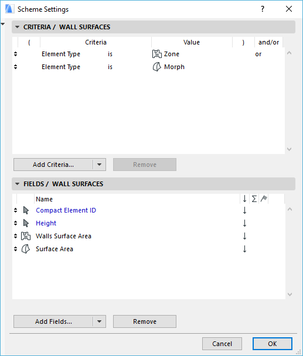Click the Remove button under fields list
The image size is (303, 356).
tap(145, 321)
